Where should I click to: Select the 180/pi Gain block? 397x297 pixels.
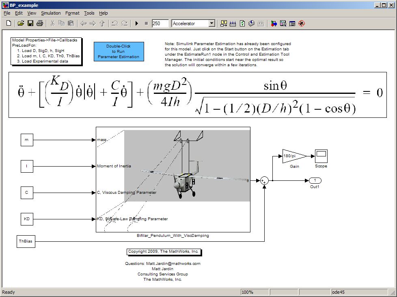coord(291,156)
